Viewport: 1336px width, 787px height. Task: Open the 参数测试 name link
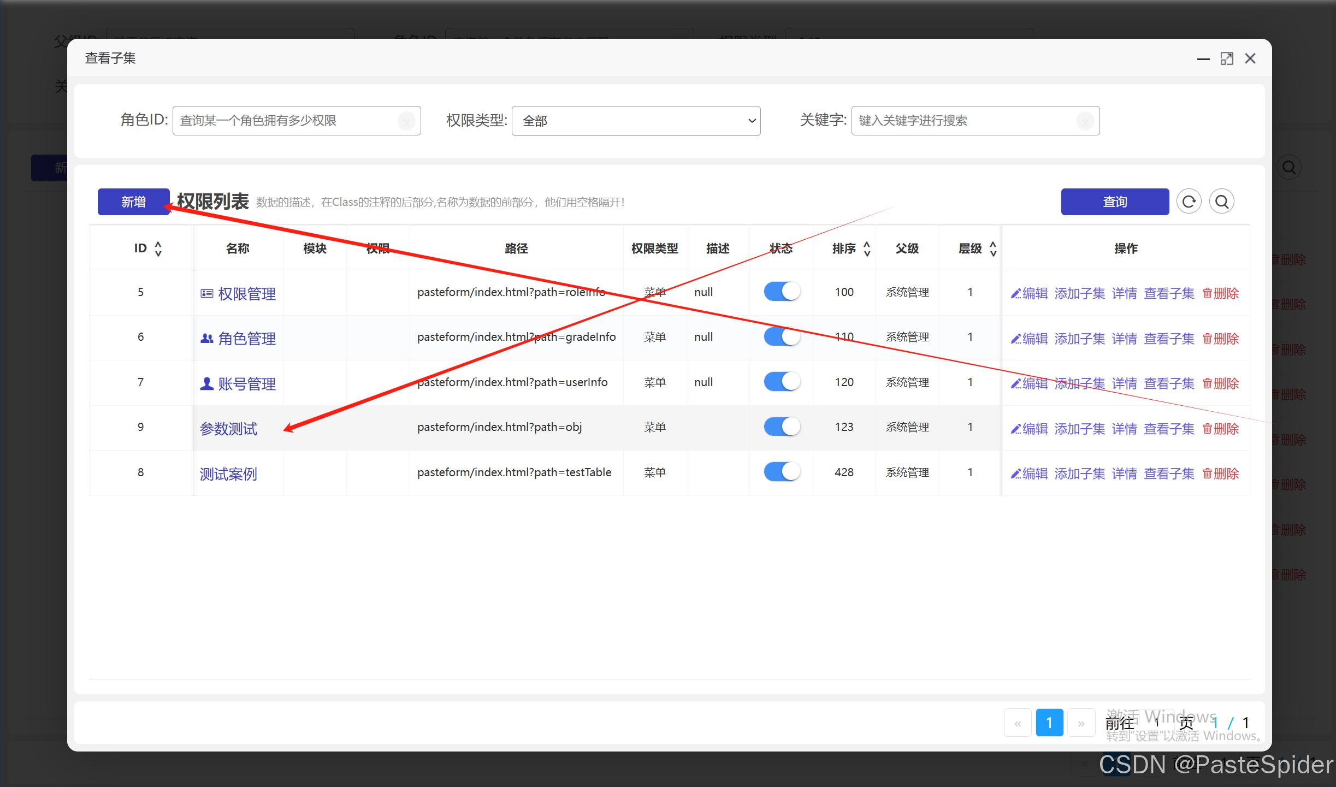(x=228, y=429)
